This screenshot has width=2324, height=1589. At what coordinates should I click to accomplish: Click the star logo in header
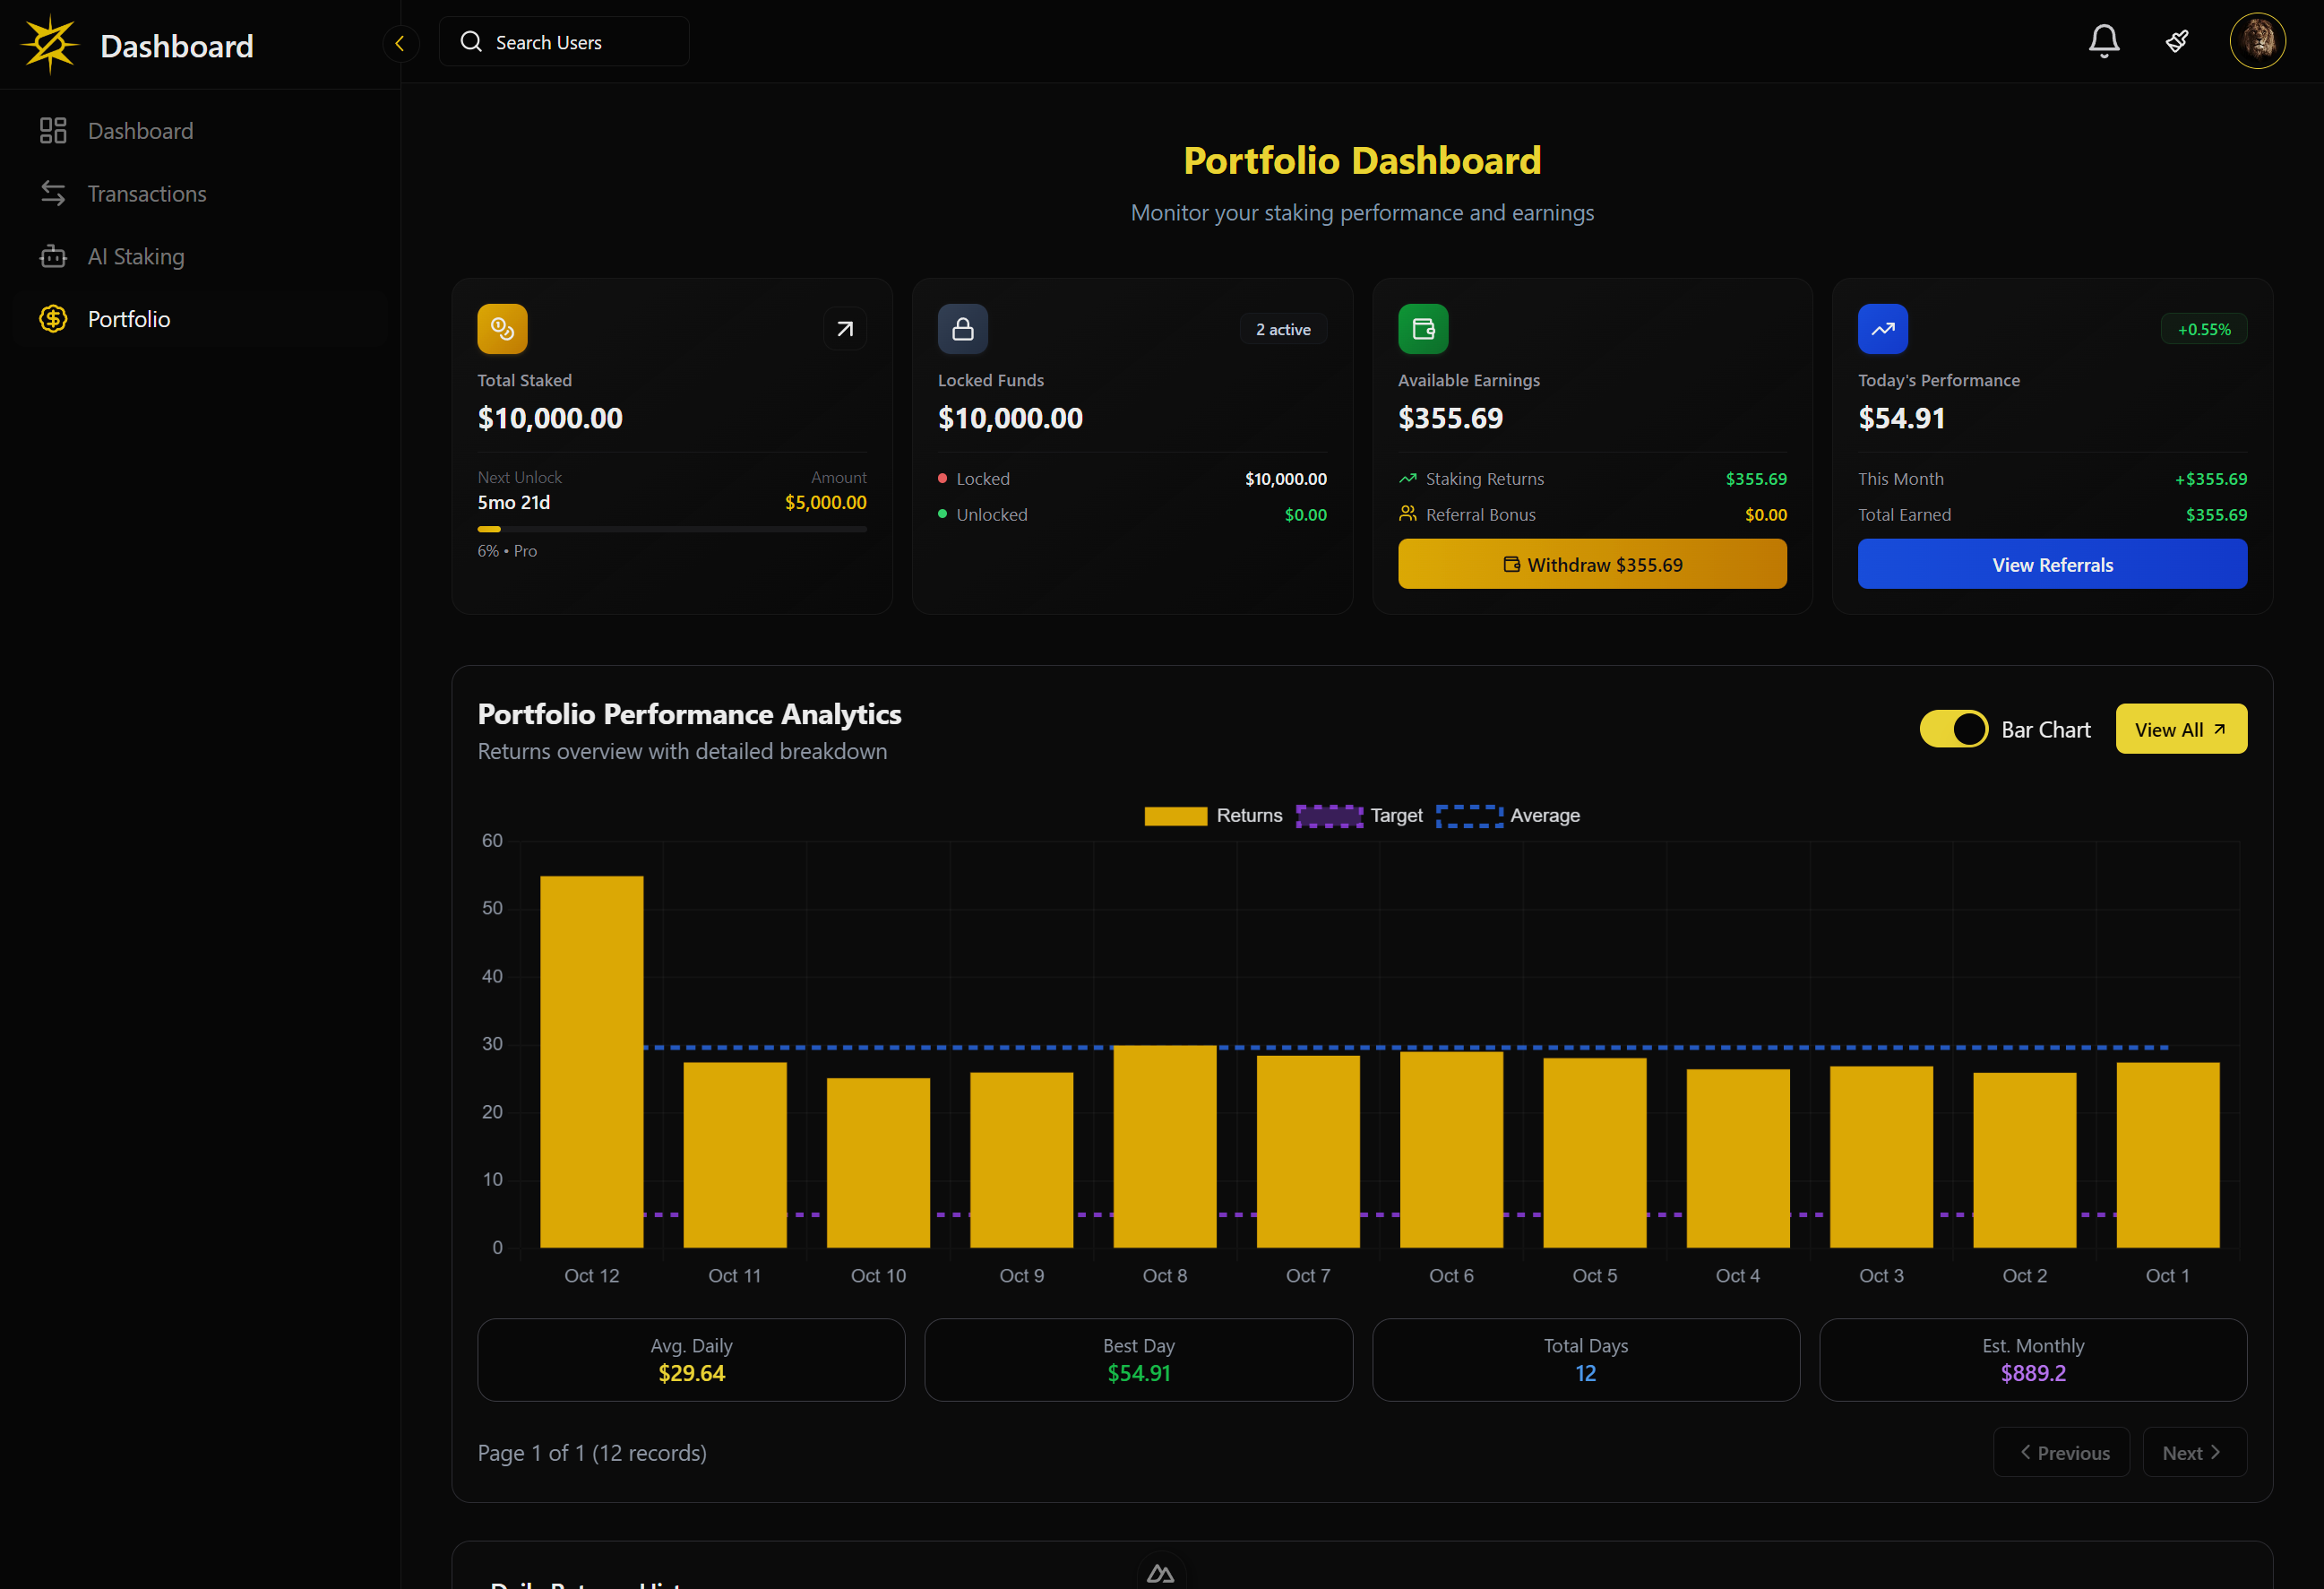click(50, 45)
